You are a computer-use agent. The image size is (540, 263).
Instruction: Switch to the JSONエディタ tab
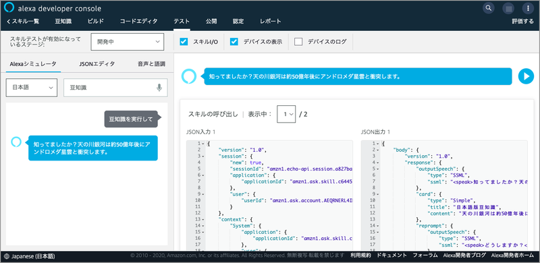(97, 63)
